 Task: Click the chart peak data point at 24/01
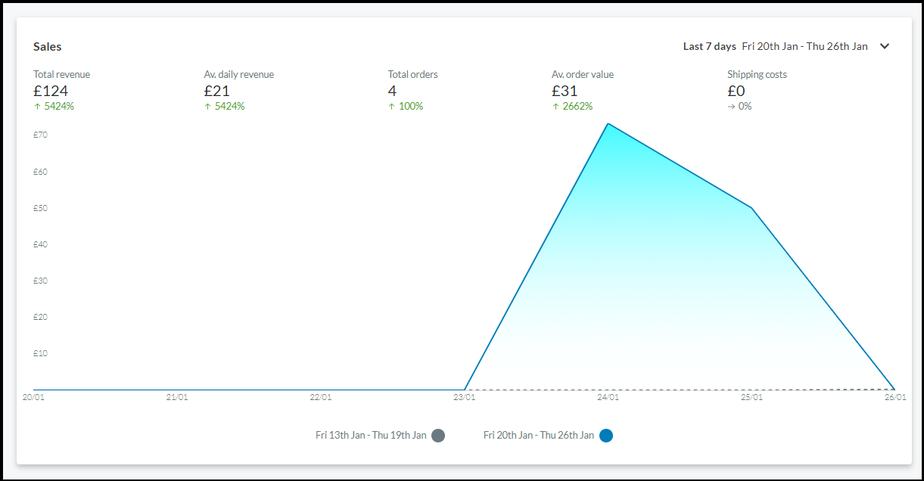click(x=608, y=124)
